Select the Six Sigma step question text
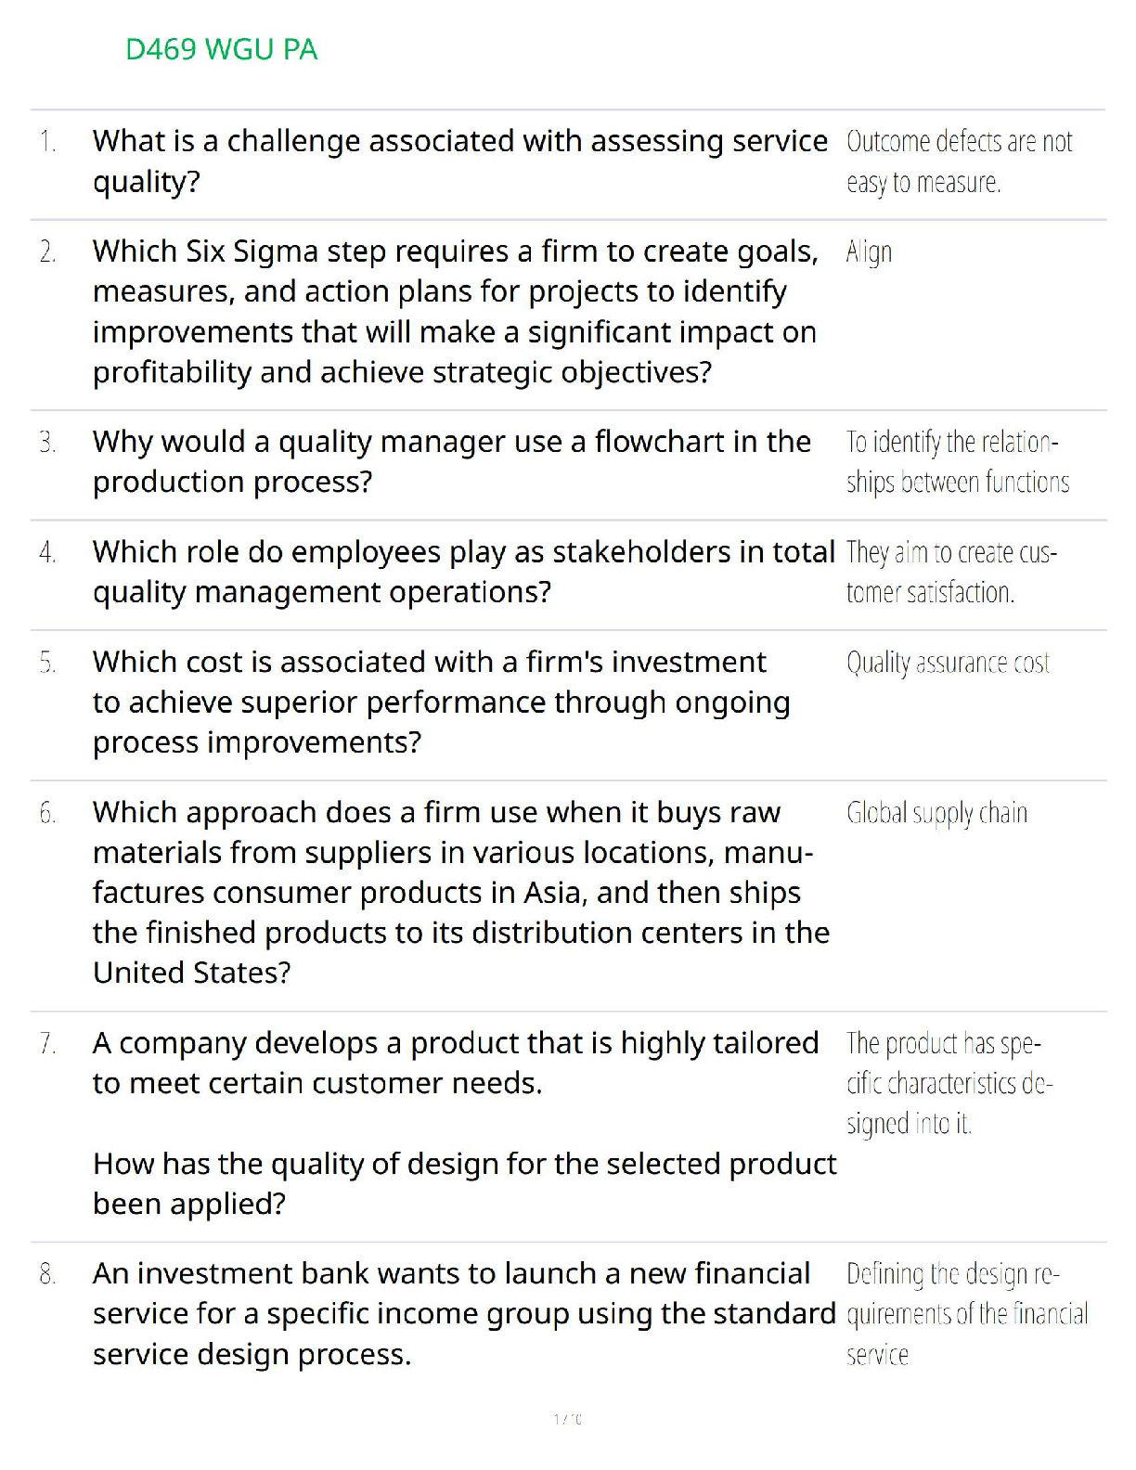The image size is (1136, 1470). click(455, 312)
